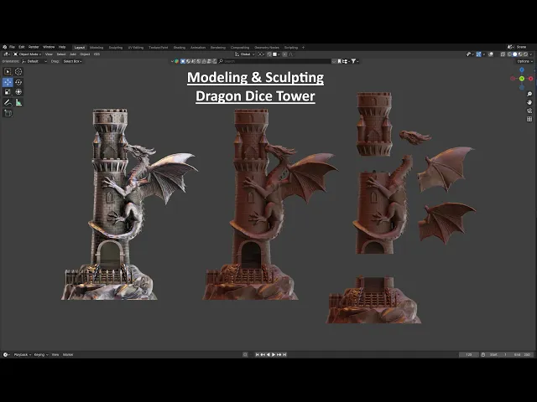
Task: Jump to the timeline end frame
Action: point(284,354)
